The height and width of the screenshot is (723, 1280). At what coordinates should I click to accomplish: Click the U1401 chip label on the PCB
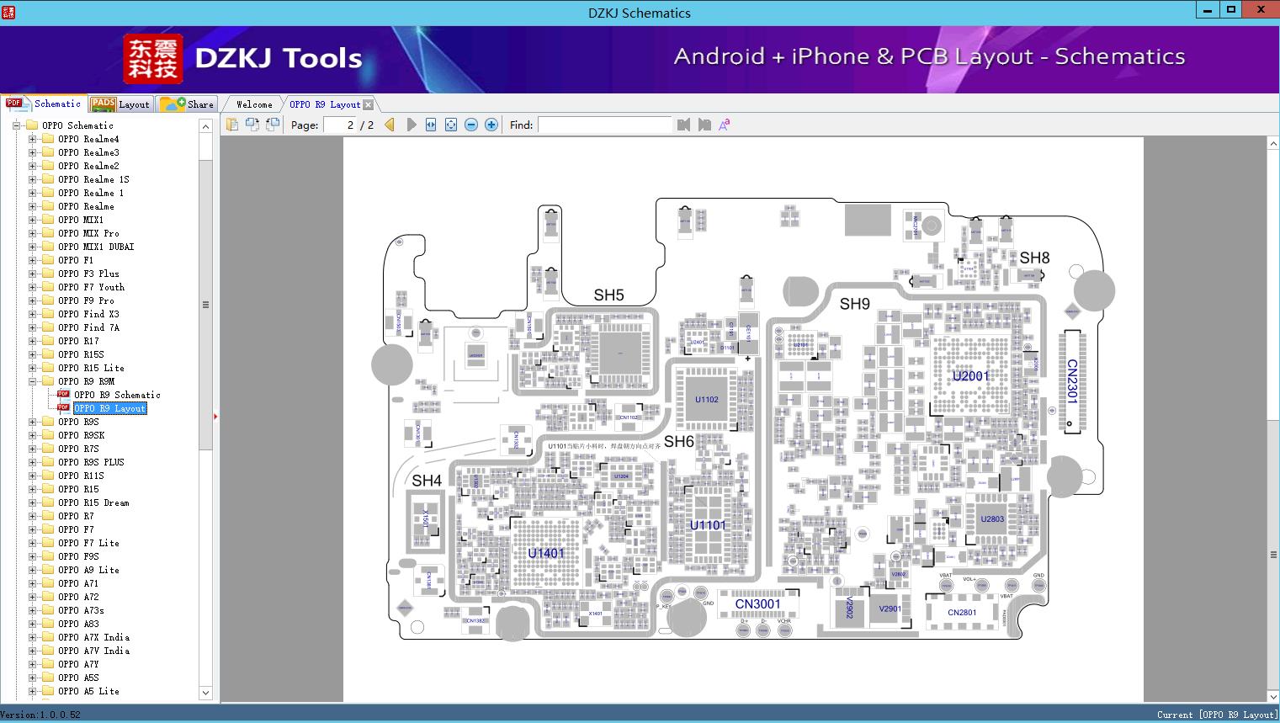click(546, 553)
